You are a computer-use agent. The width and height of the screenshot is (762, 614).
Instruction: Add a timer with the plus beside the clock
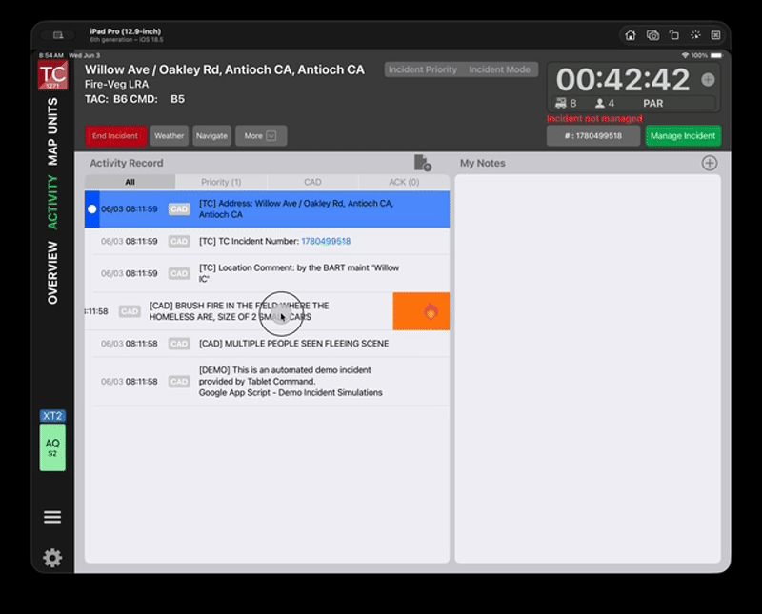[708, 80]
